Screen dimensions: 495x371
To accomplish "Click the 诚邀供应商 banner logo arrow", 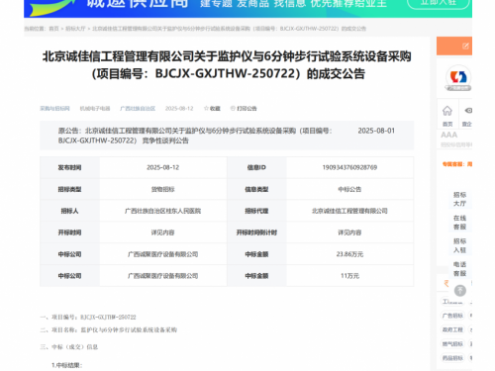I will pyautogui.click(x=52, y=7).
